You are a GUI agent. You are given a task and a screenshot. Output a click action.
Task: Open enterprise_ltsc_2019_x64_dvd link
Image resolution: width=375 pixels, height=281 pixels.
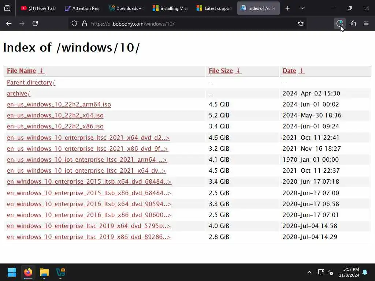(89, 226)
